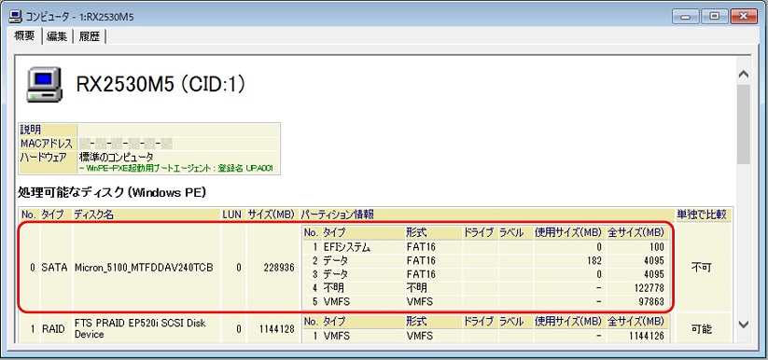Click partition total size 97863
768x360 pixels.
(651, 302)
